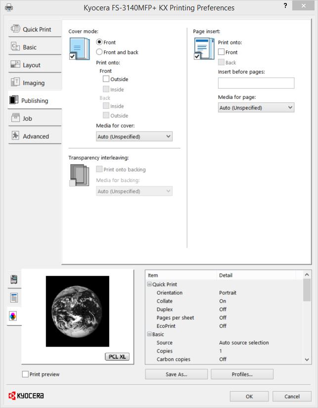This screenshot has width=318, height=408.
Task: Click the Publishing booklet icon
Action: click(14, 100)
